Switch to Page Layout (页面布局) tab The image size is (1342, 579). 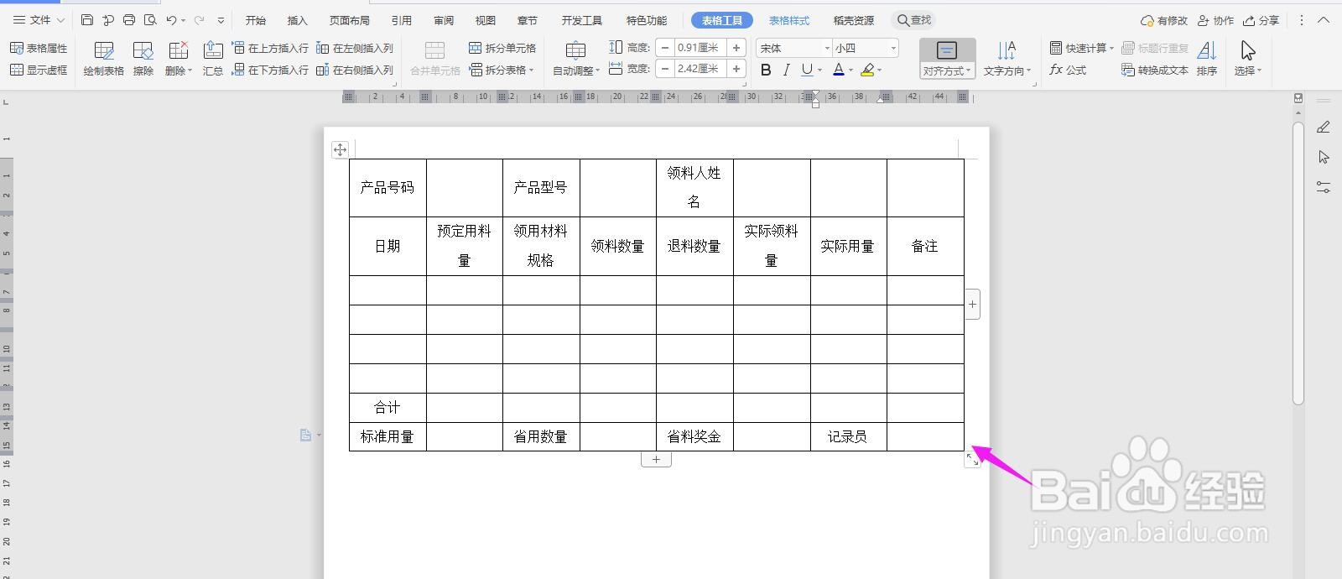(349, 20)
